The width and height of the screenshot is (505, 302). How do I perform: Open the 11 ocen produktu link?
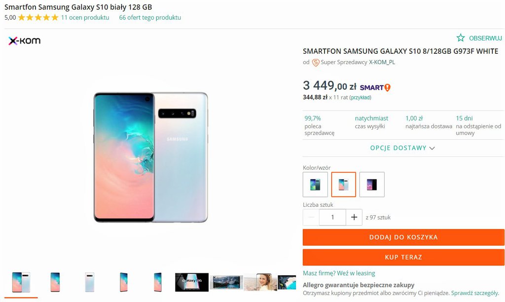pyautogui.click(x=85, y=18)
